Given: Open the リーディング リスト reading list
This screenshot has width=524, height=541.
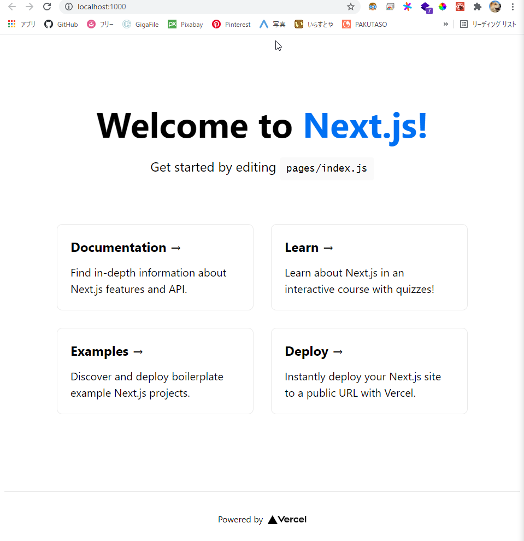Looking at the screenshot, I should (x=488, y=24).
